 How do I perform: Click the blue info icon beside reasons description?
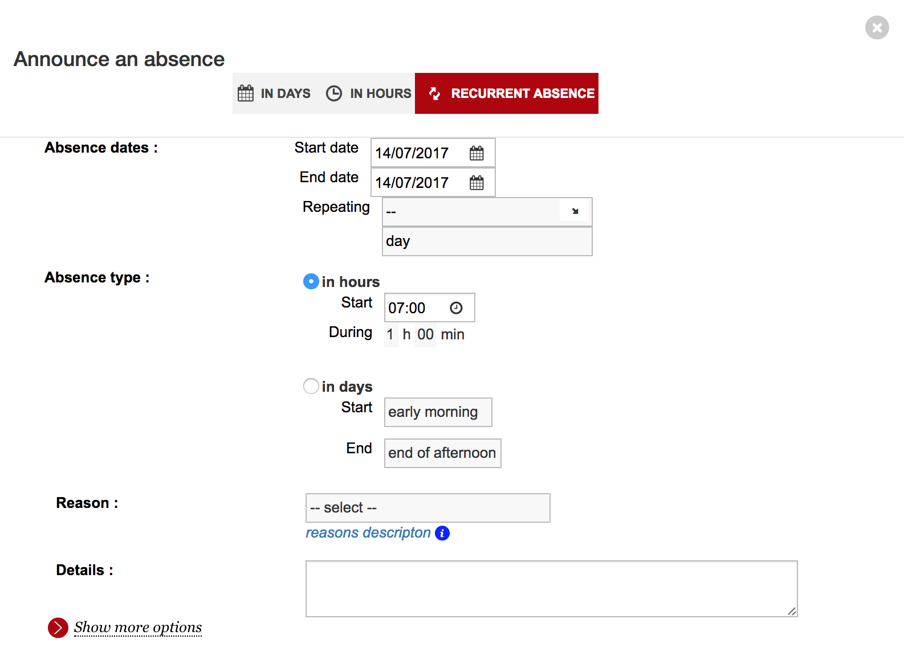(x=442, y=533)
